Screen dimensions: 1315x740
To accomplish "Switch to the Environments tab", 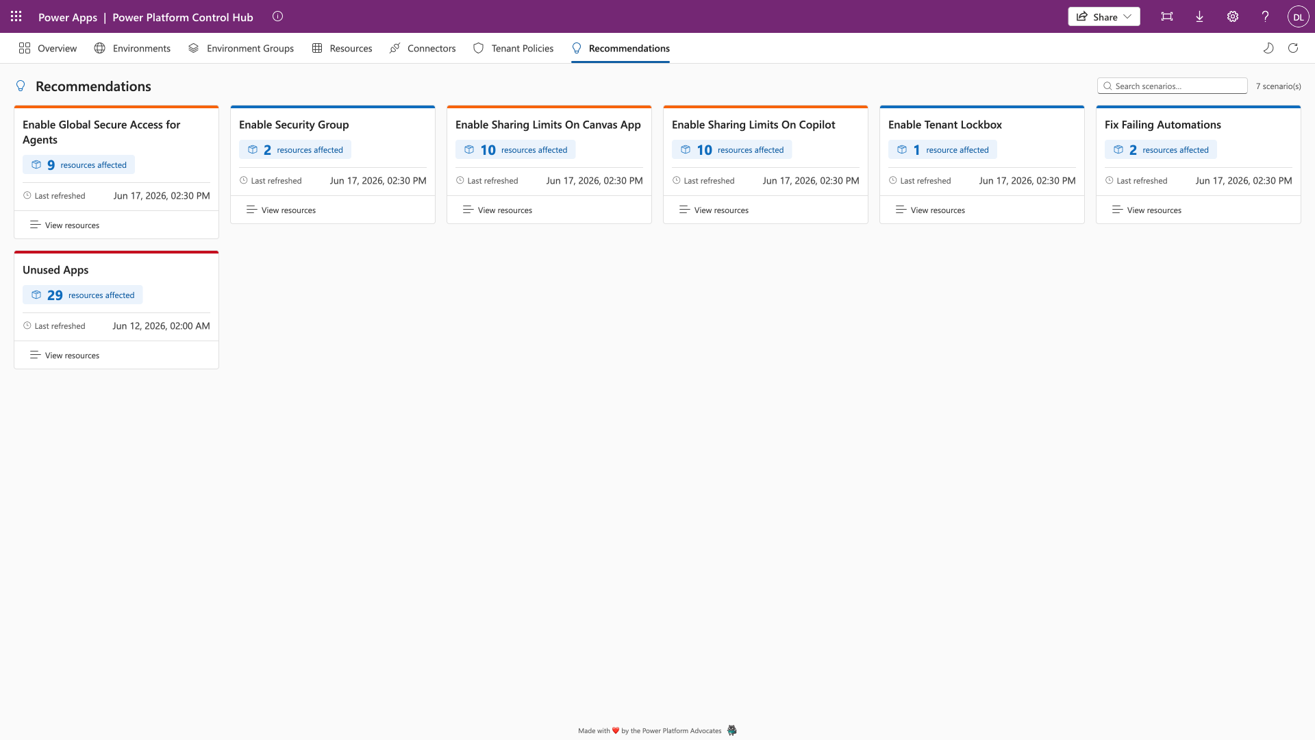I will click(132, 48).
